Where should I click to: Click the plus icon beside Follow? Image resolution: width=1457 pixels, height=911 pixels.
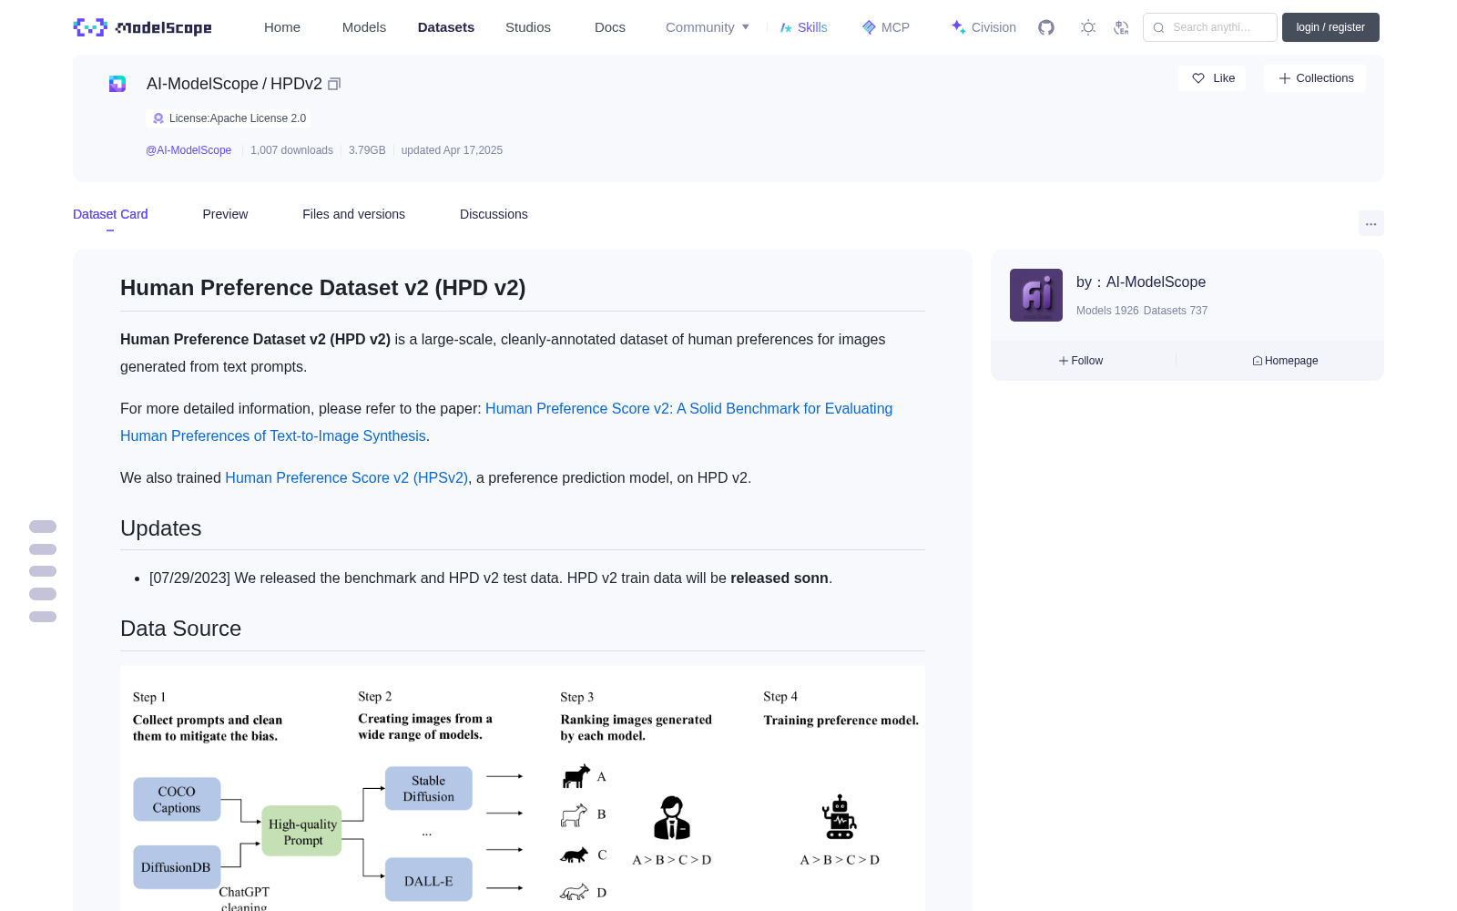click(x=1064, y=361)
